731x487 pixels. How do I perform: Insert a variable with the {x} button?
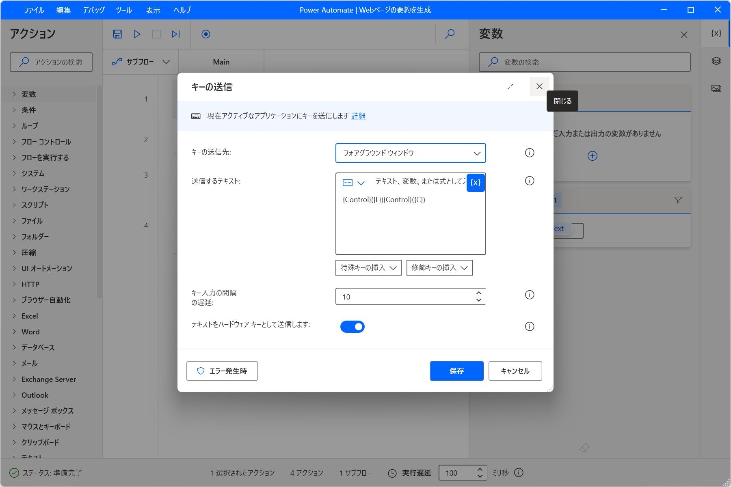click(476, 183)
